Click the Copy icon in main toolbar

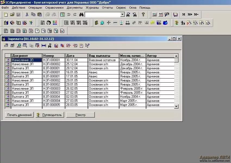pyautogui.click(x=33, y=15)
